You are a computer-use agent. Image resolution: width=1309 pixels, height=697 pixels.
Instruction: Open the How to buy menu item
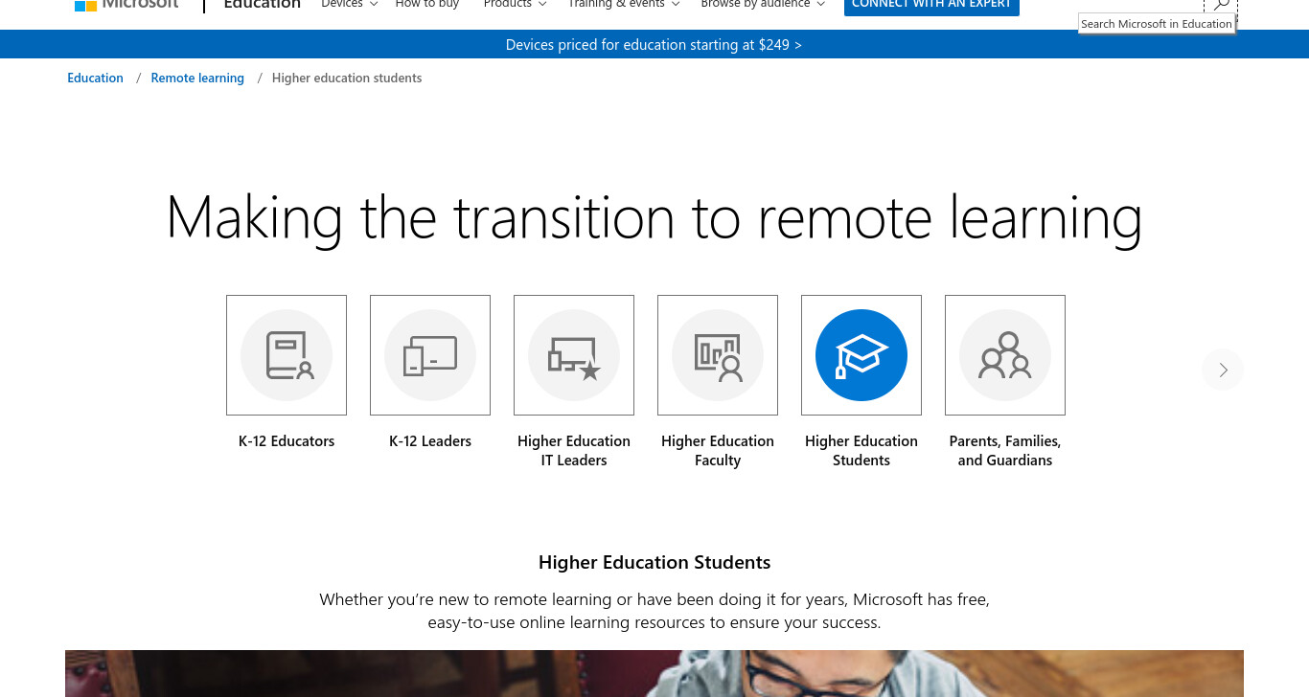pyautogui.click(x=427, y=5)
